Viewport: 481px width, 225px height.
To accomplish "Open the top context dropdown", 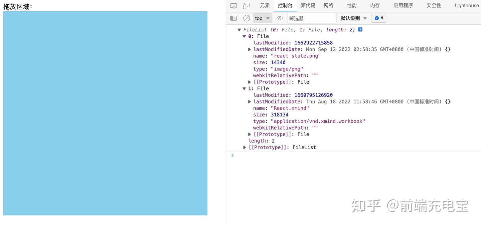I will pos(263,18).
